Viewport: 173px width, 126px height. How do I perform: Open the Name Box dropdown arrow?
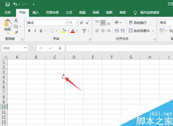tap(25, 48)
